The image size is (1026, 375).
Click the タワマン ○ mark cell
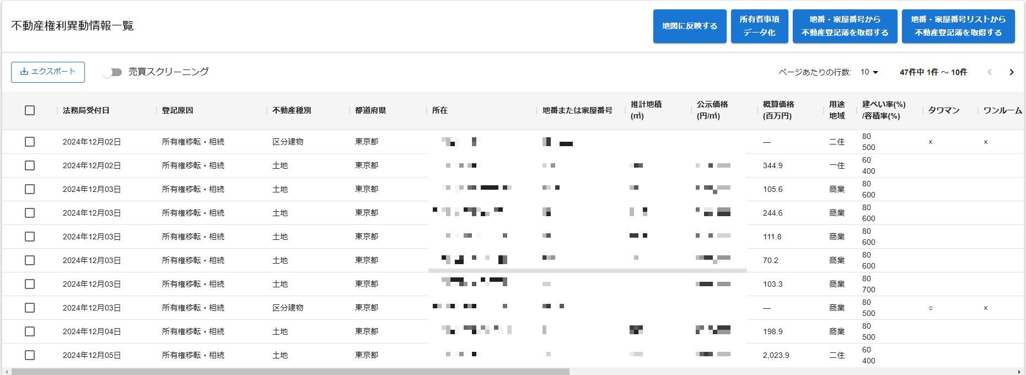click(931, 308)
